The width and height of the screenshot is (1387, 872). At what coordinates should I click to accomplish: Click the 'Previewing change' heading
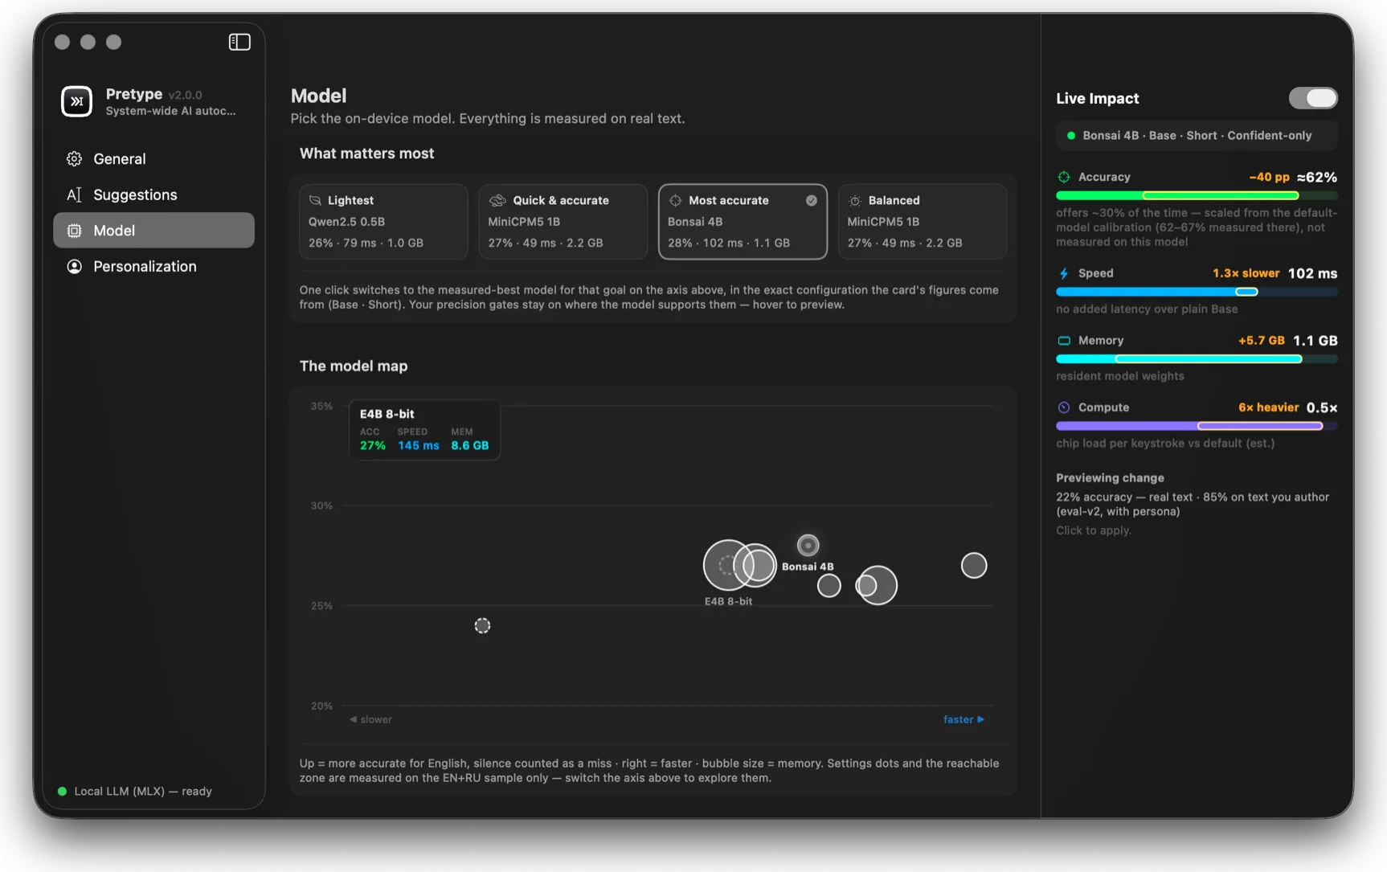[x=1110, y=478]
